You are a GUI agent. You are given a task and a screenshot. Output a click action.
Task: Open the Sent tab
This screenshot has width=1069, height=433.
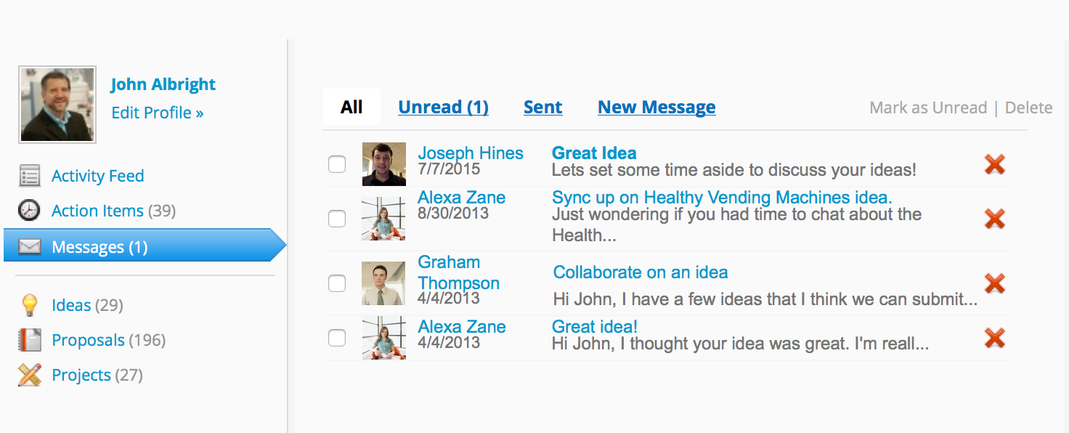point(543,108)
